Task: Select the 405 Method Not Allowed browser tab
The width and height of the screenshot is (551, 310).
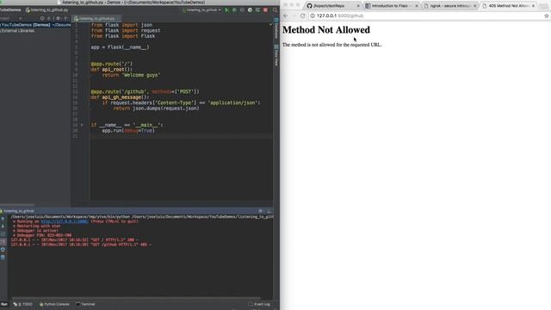Action: coord(508,6)
